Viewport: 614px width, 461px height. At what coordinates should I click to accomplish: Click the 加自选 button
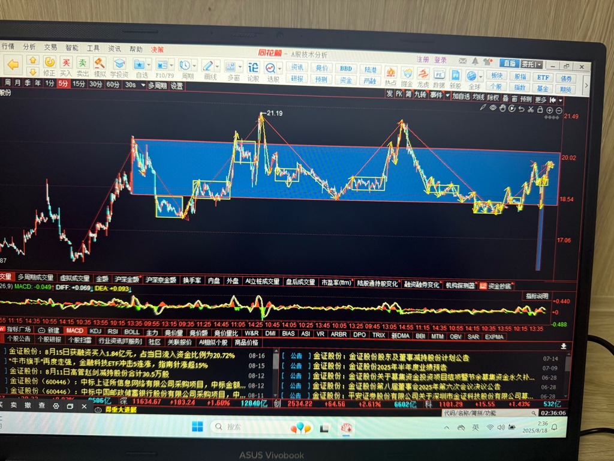tap(461, 96)
